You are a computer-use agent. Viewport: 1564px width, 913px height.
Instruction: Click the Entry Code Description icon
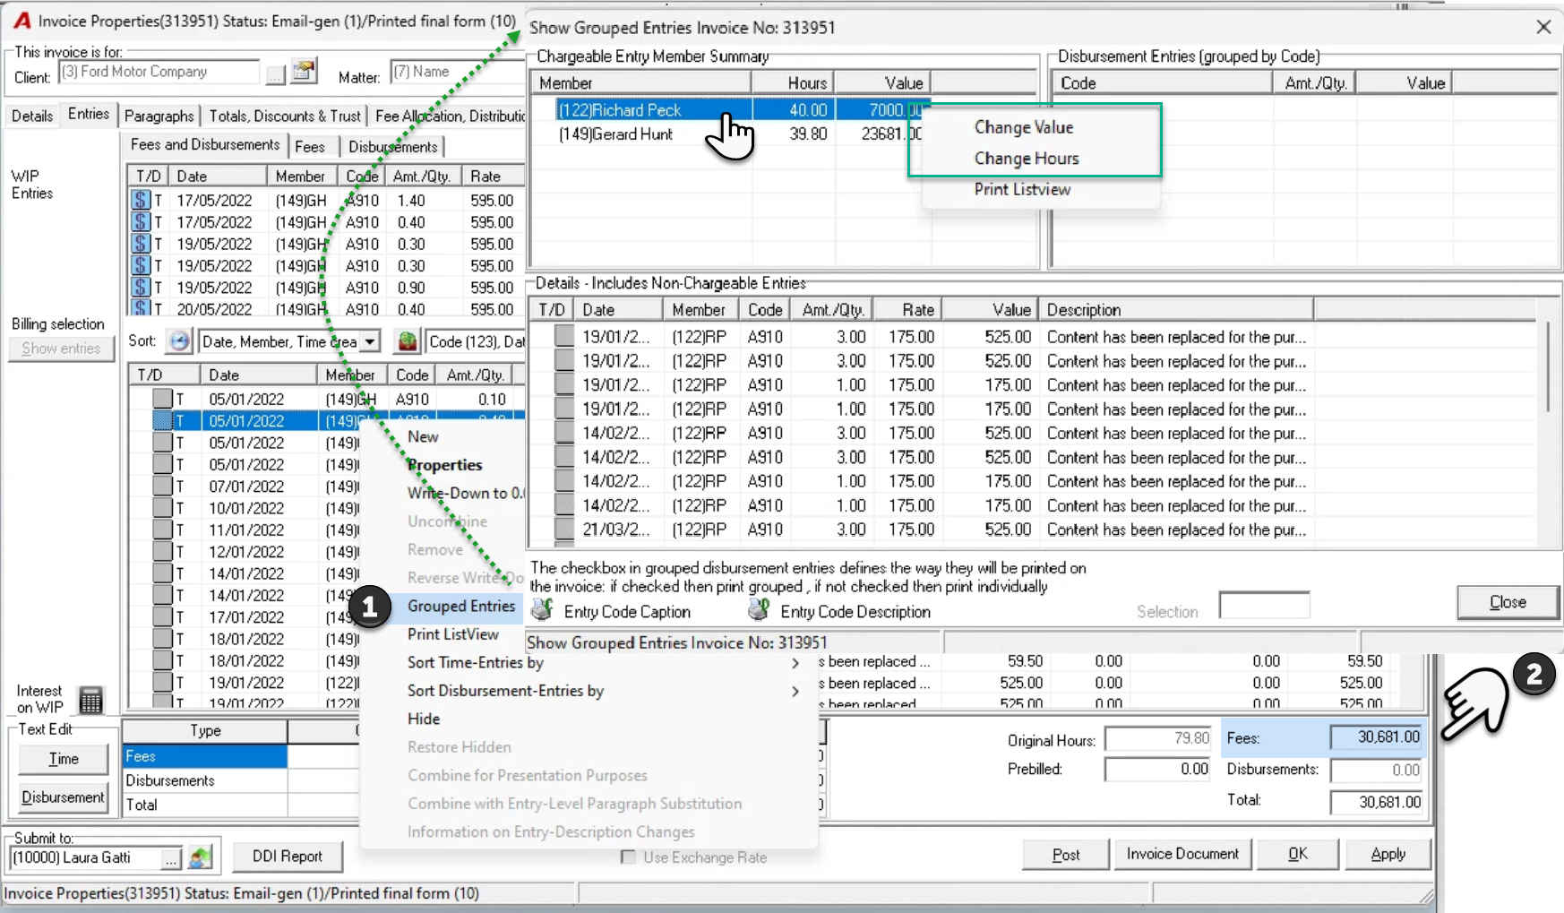759,610
